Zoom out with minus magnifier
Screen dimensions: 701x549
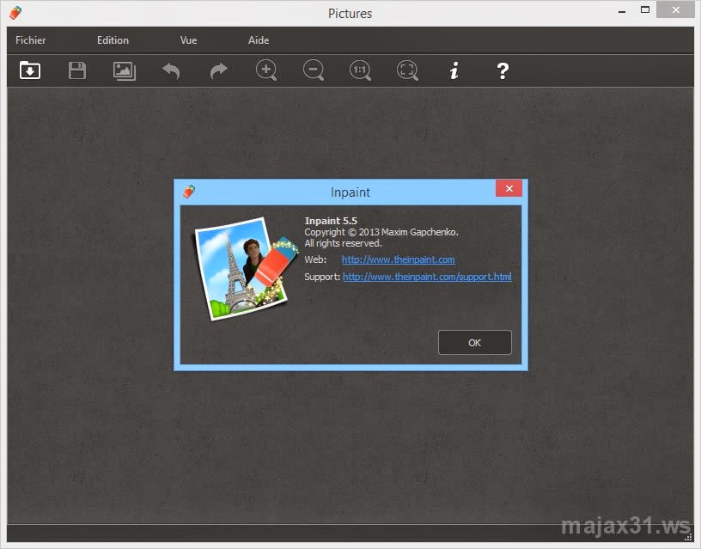point(314,70)
